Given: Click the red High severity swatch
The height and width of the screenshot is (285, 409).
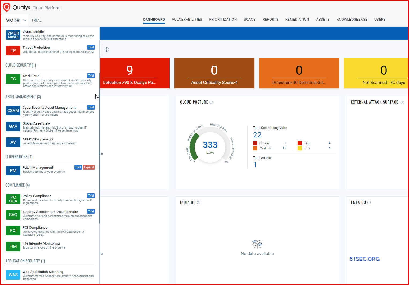Looking at the screenshot, I should (x=300, y=143).
